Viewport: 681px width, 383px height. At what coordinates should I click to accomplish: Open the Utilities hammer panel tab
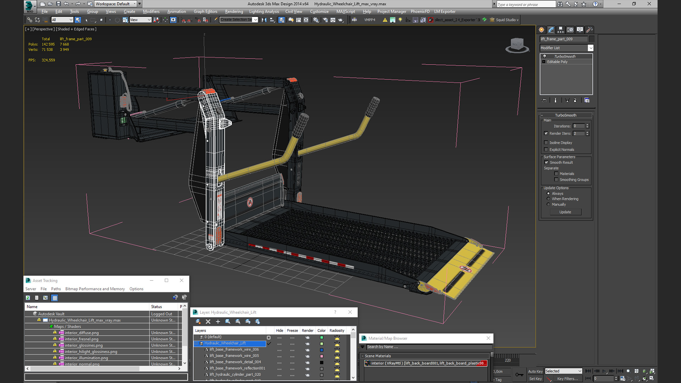(x=589, y=30)
